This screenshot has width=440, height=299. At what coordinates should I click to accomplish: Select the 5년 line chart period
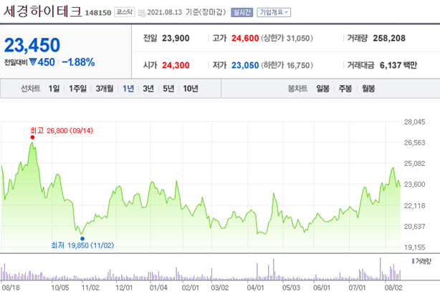coord(168,89)
